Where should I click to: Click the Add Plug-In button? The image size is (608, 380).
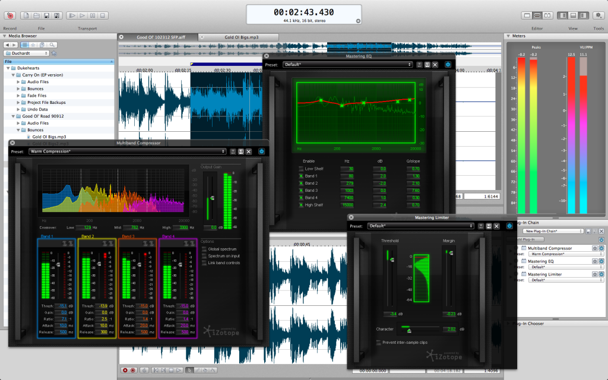pyautogui.click(x=526, y=240)
